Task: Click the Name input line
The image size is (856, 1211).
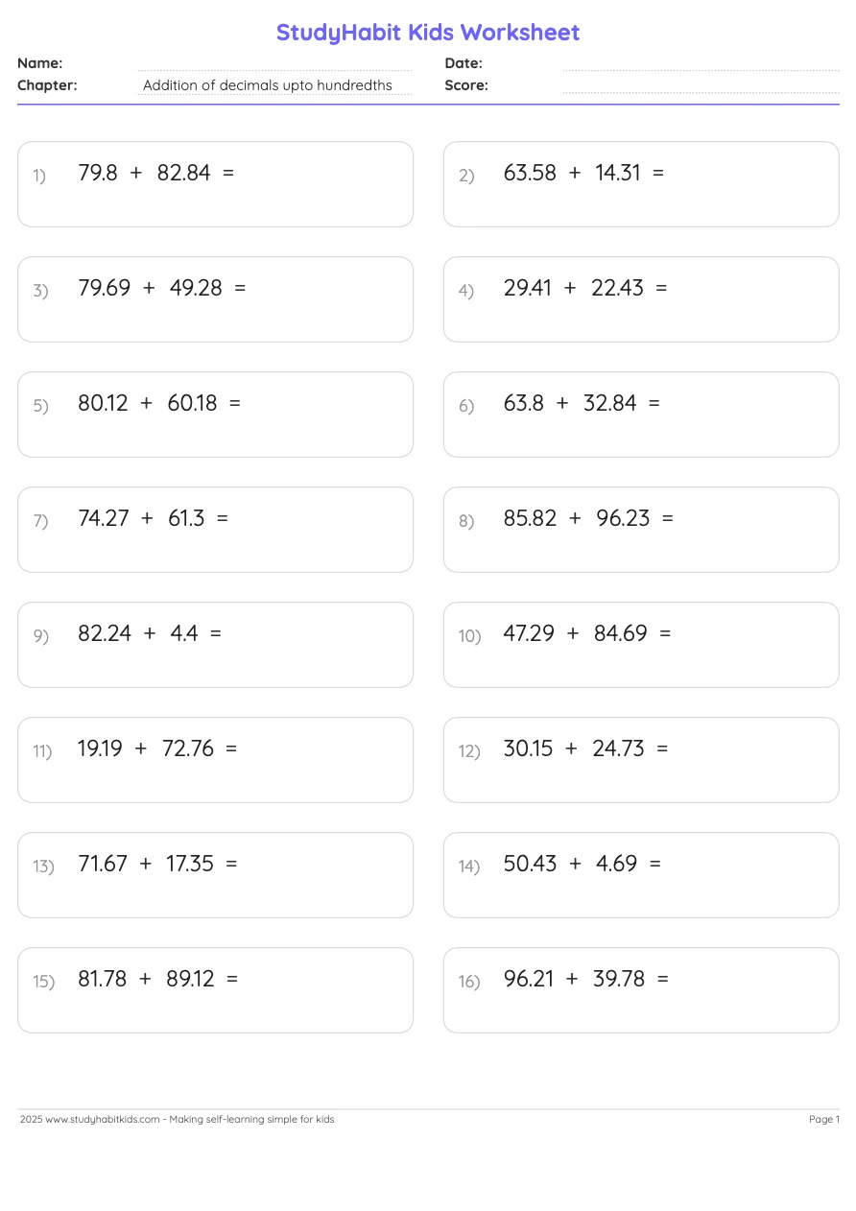Action: click(x=274, y=64)
